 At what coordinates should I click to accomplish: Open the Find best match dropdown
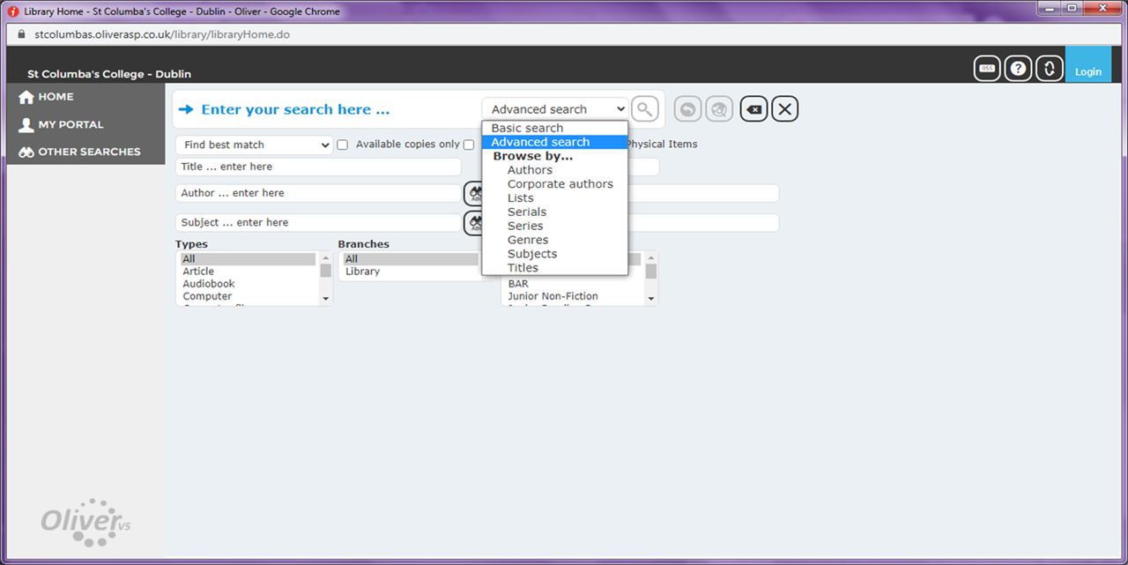(254, 145)
